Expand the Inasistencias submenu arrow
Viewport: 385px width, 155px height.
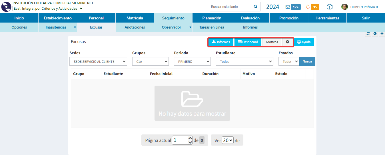coord(75,27)
